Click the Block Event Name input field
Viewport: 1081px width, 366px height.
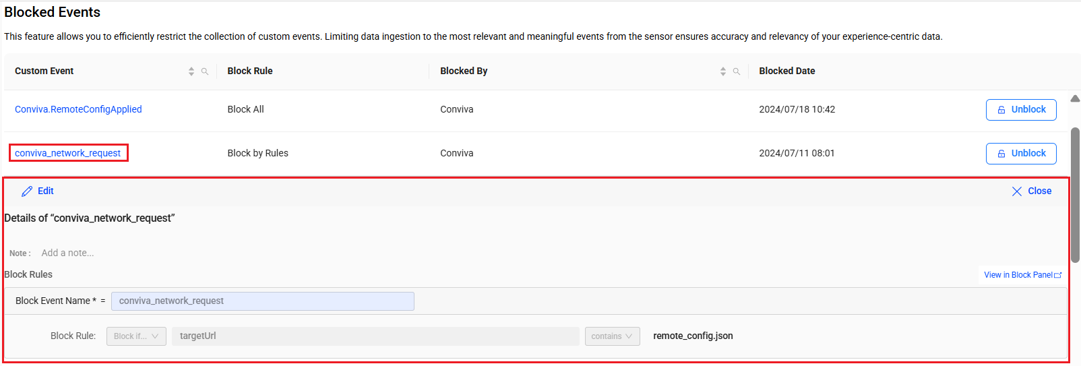tap(262, 301)
